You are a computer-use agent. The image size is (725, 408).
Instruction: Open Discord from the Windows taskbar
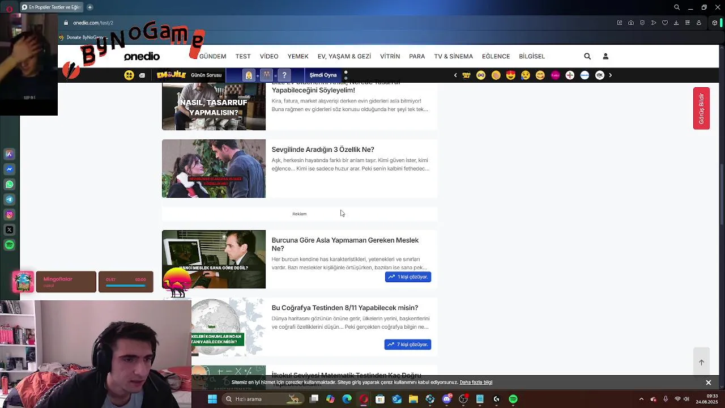point(446,399)
